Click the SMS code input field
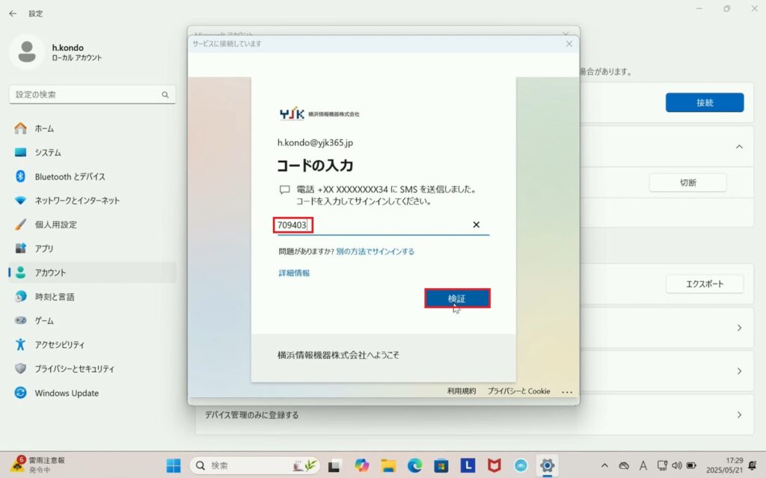Viewport: 766px width, 478px height. [x=374, y=225]
